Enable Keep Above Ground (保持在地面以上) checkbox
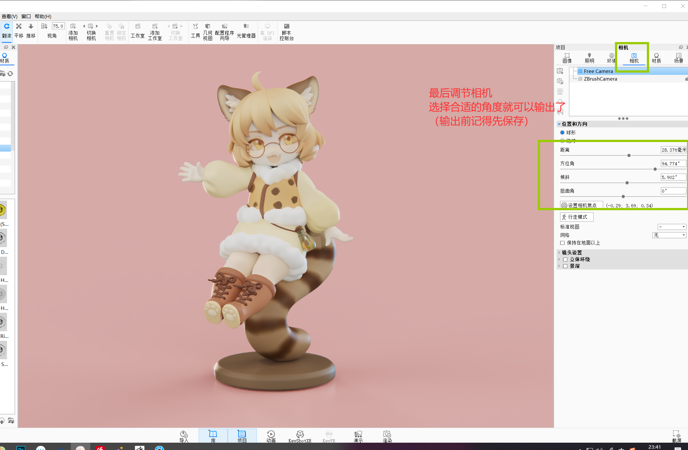688x450 pixels. click(x=562, y=243)
